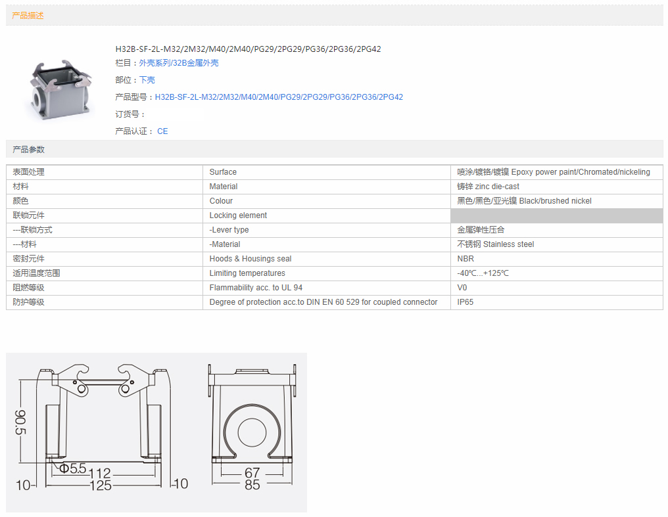Select the 铸锌 zinc die-cast material cell
The image size is (668, 517).
coord(488,187)
